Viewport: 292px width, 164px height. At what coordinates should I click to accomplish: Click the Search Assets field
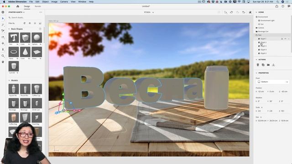[25, 17]
